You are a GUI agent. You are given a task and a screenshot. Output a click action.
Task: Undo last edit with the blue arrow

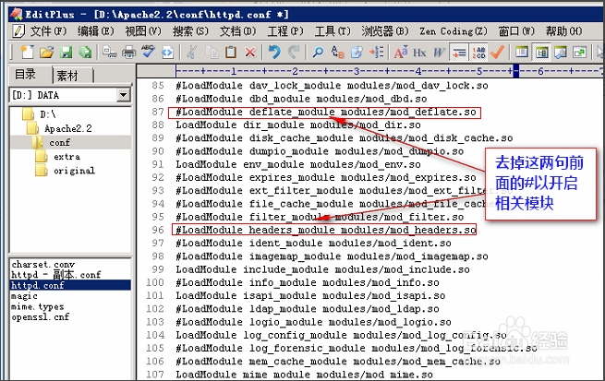coord(274,52)
